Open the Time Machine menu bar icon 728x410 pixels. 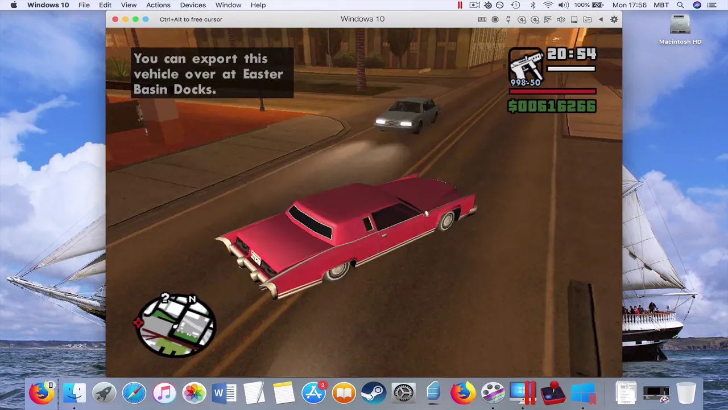(515, 5)
